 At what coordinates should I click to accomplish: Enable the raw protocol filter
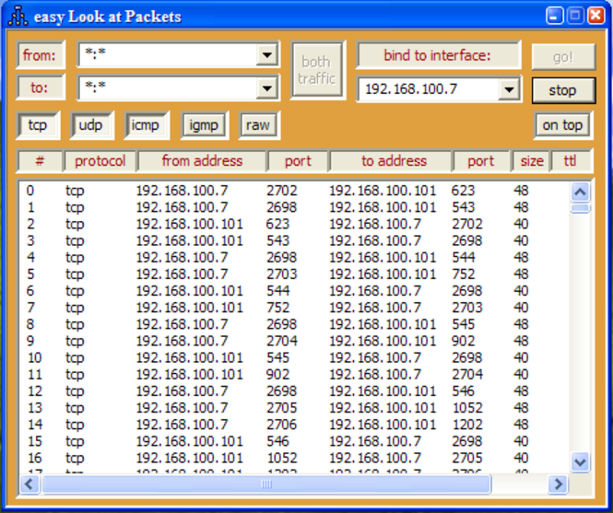click(259, 125)
